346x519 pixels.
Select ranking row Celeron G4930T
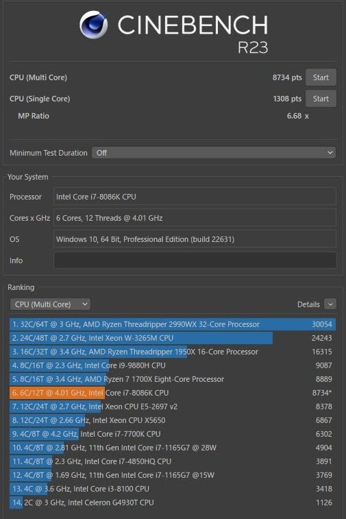pyautogui.click(x=173, y=503)
